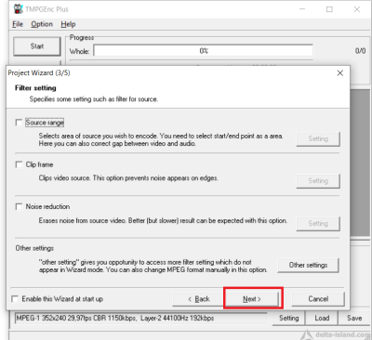Enable the Source range checkbox

pyautogui.click(x=19, y=123)
